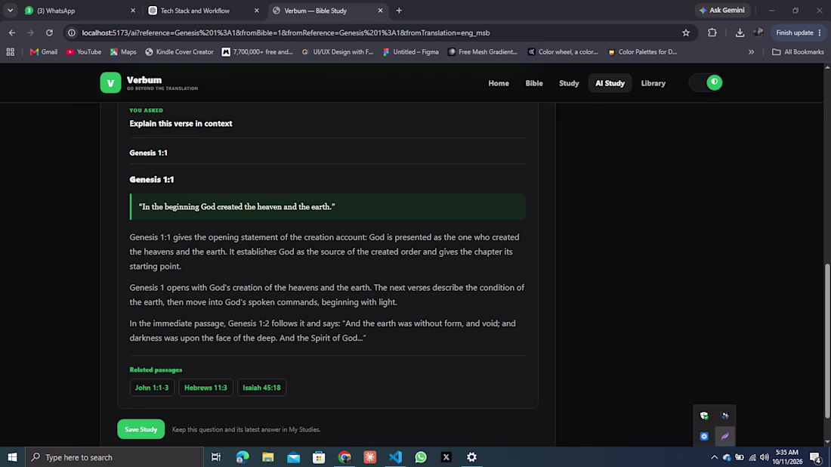Viewport: 831px width, 467px height.
Task: Open the Gmail bookmark
Action: (x=44, y=52)
